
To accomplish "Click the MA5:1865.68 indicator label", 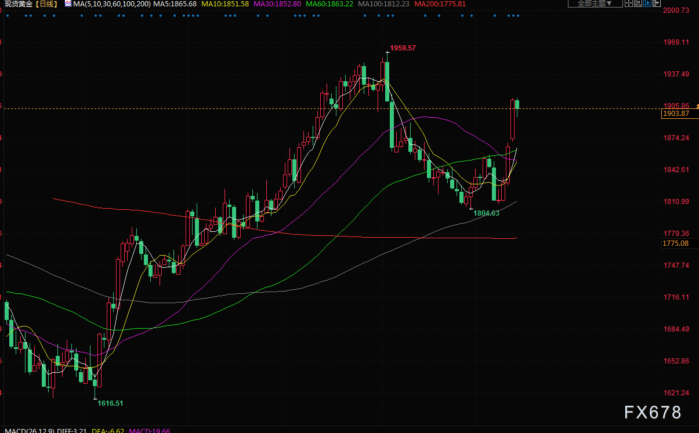I will (x=175, y=4).
